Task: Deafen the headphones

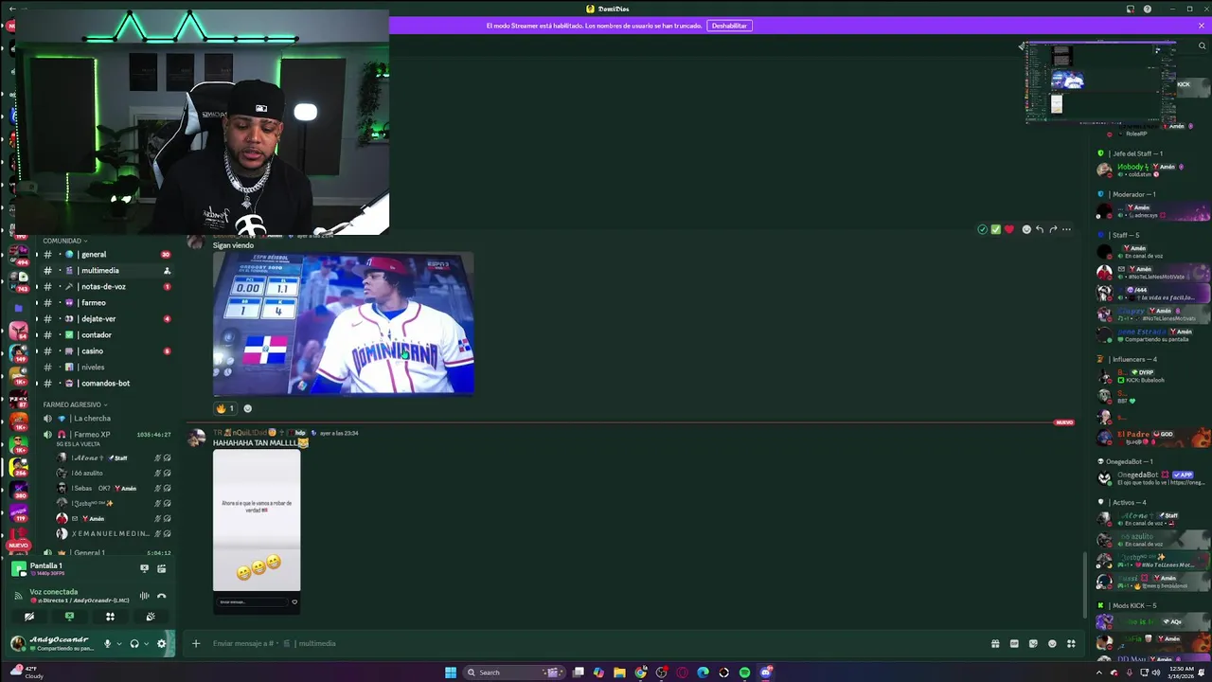Action: click(x=134, y=644)
